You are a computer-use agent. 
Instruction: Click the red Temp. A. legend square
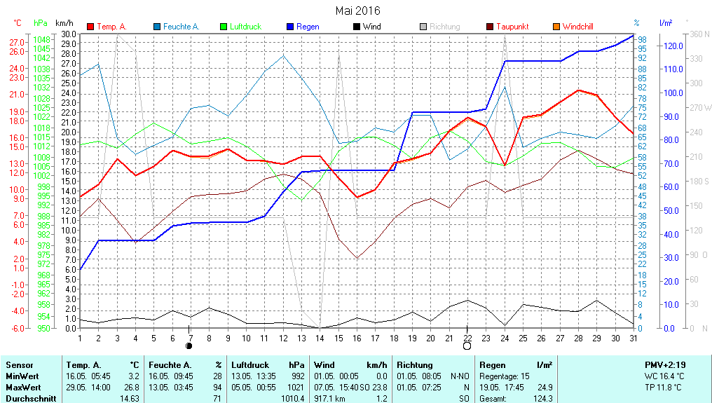coord(90,27)
